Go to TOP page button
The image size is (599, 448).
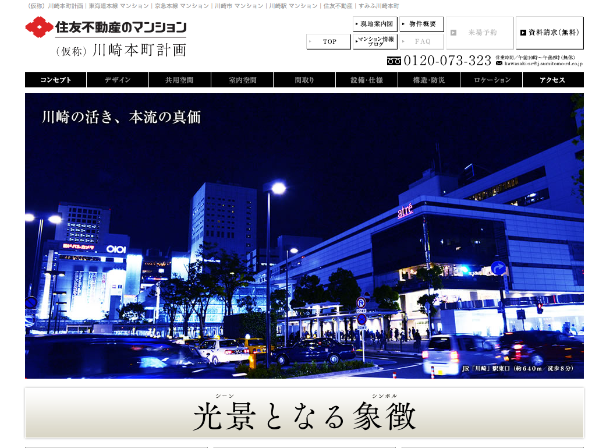pyautogui.click(x=329, y=41)
